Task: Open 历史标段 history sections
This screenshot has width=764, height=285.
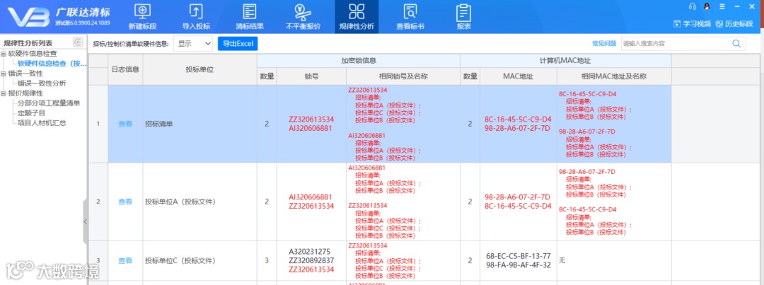Action: 734,23
